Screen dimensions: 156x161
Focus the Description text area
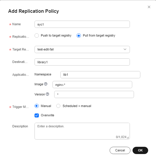pos(82,131)
